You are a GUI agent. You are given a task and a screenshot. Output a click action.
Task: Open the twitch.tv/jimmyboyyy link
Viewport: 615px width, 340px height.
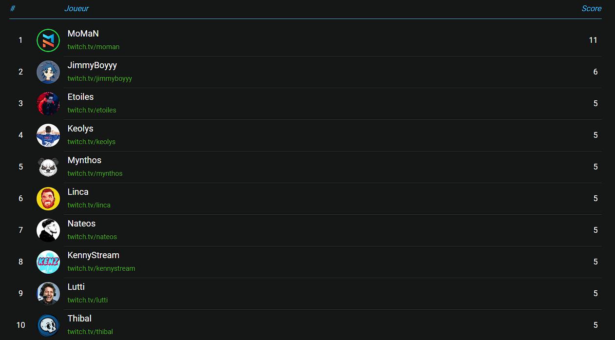coord(100,78)
